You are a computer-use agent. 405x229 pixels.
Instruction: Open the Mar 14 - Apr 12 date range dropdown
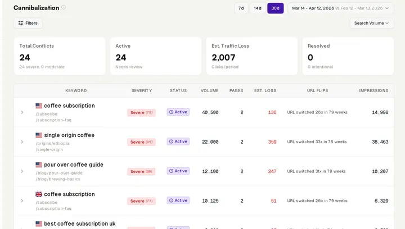pyautogui.click(x=341, y=8)
